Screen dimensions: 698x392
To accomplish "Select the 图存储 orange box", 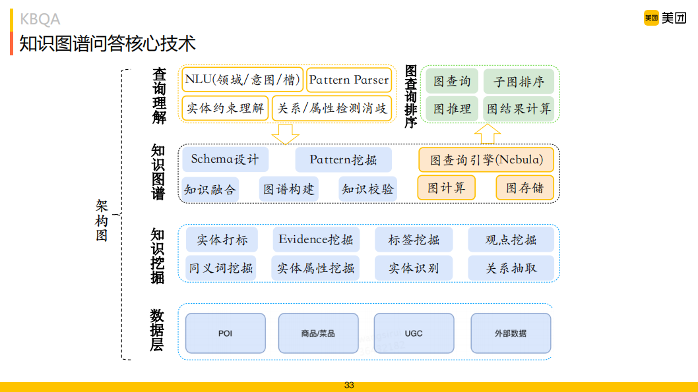I will [525, 188].
